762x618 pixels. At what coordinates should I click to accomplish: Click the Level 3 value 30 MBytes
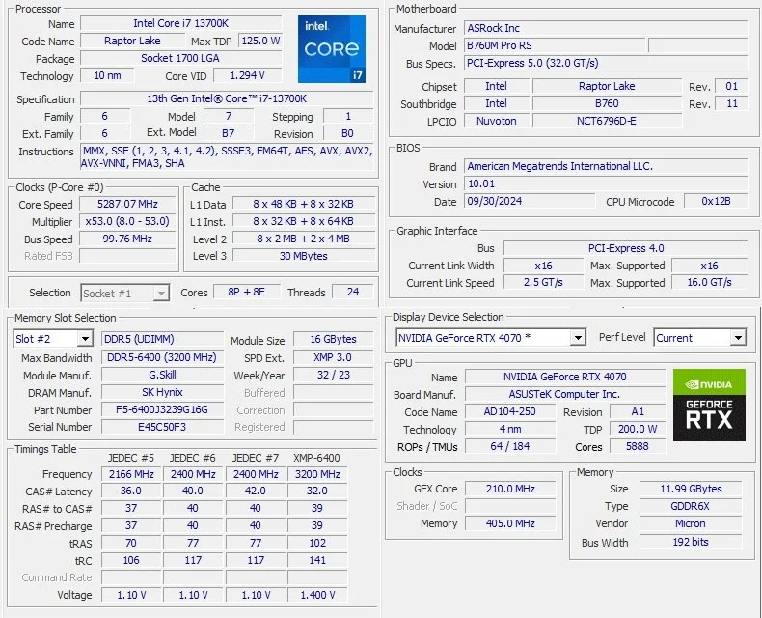coord(304,256)
